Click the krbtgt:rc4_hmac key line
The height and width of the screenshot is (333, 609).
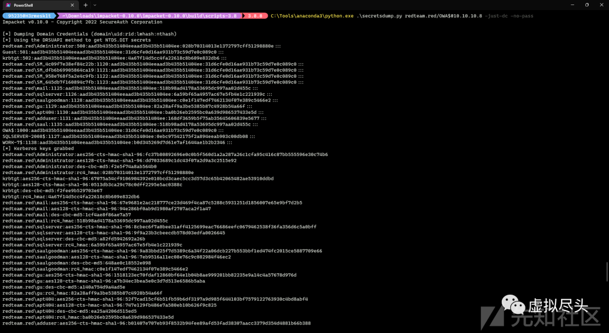point(70,197)
